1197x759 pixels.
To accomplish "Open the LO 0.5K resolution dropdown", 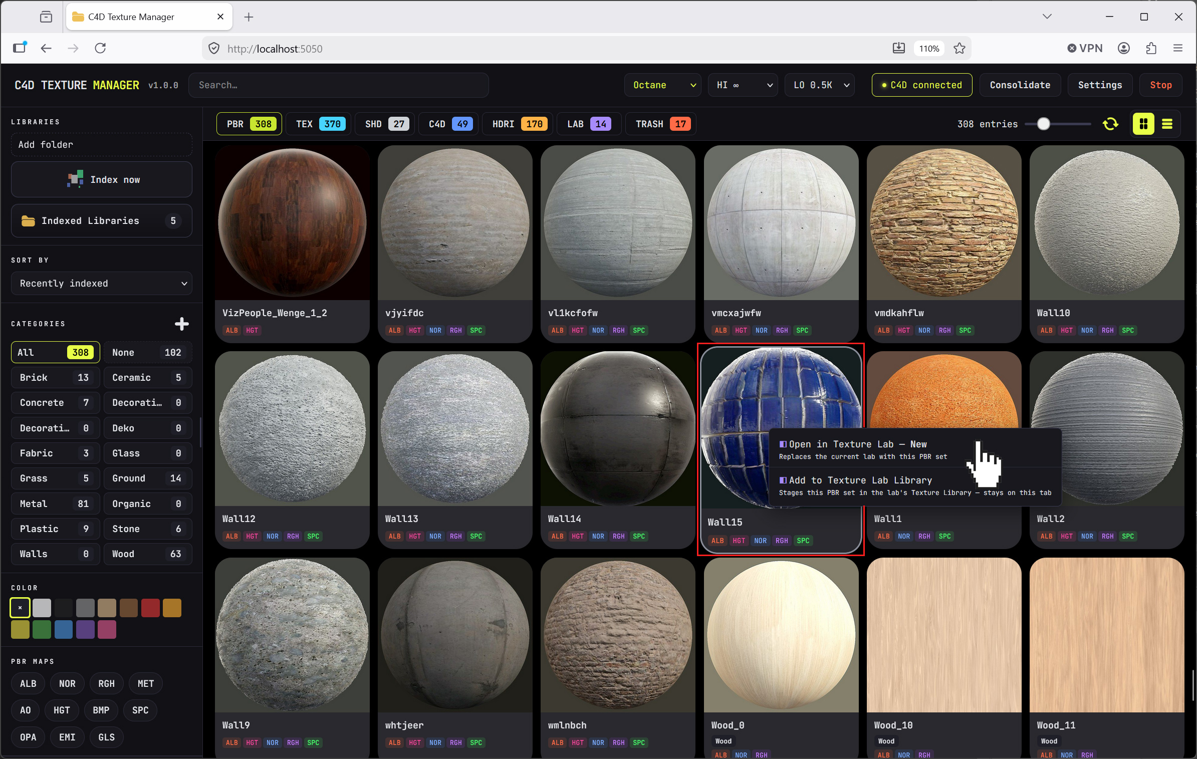I will pos(820,85).
